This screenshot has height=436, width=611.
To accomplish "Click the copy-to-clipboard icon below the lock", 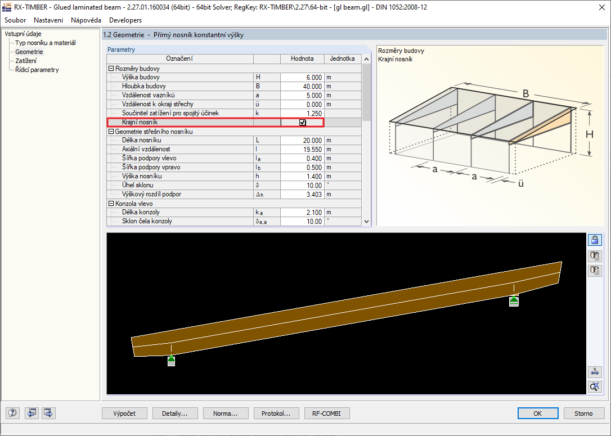I will [595, 257].
